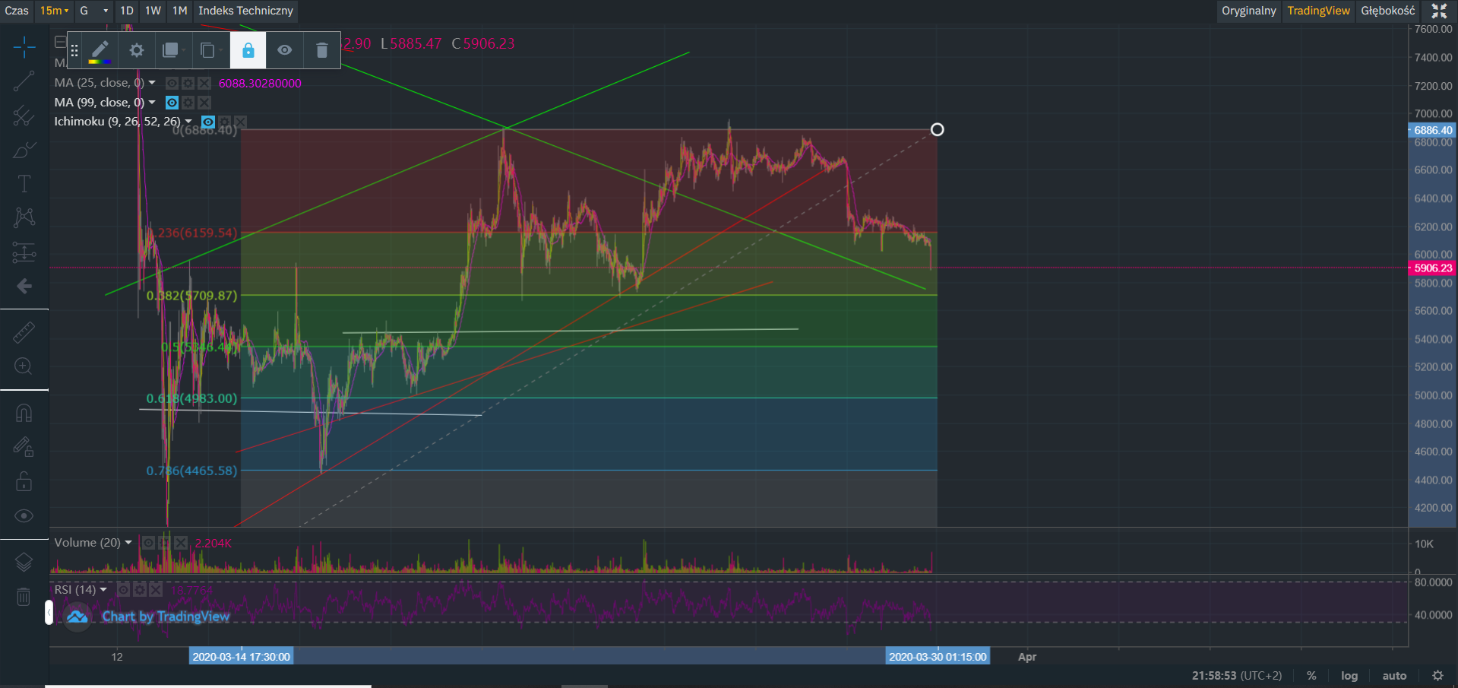Toggle percent scale mode
This screenshot has width=1458, height=688.
click(x=1311, y=676)
